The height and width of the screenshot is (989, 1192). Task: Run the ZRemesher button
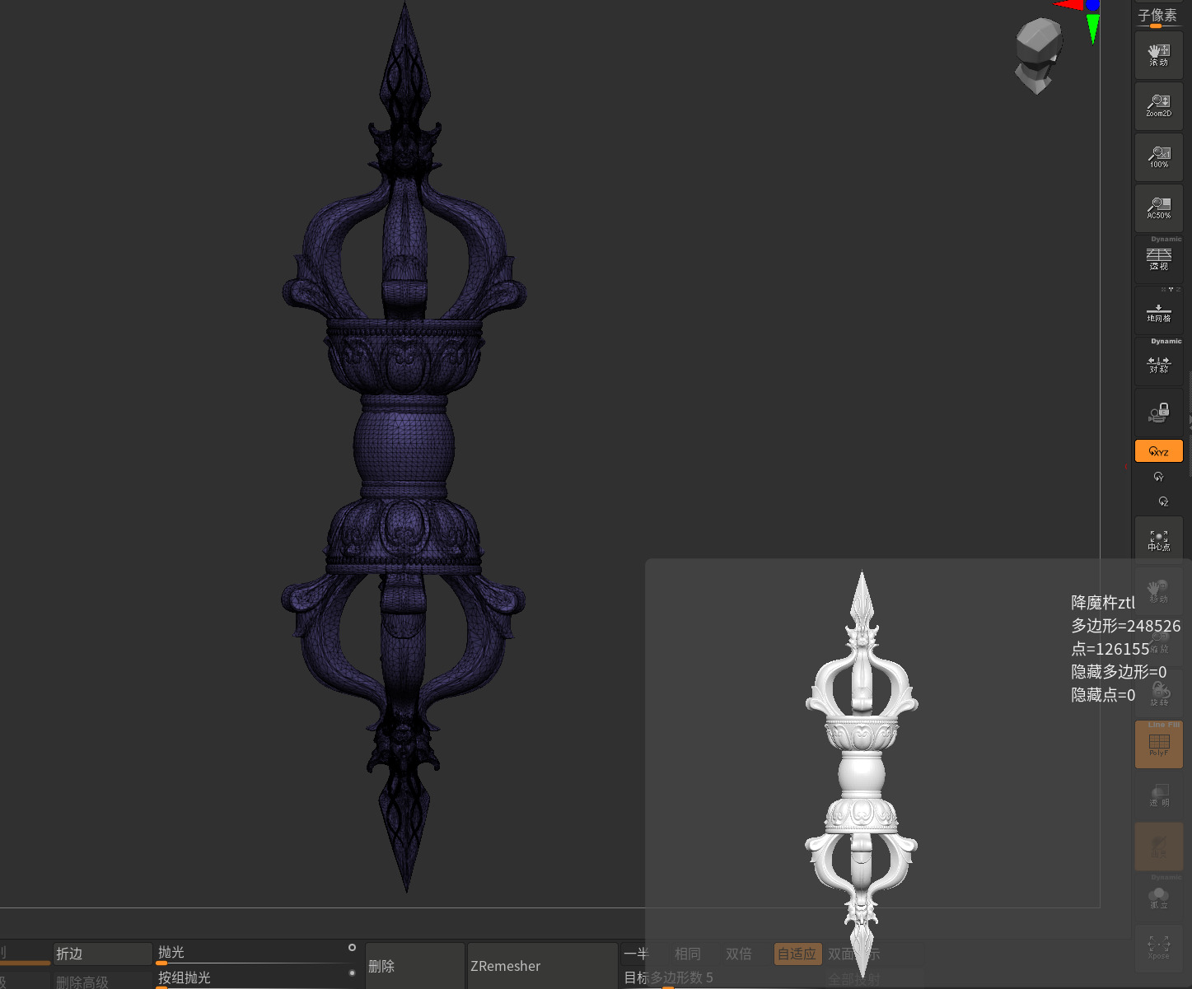[542, 966]
